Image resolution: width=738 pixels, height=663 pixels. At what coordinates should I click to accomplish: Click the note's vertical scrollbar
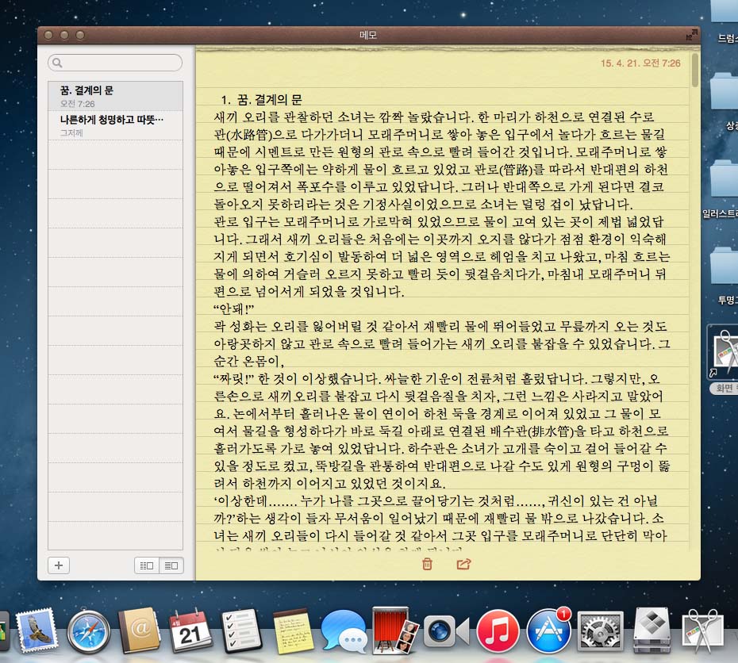(696, 70)
